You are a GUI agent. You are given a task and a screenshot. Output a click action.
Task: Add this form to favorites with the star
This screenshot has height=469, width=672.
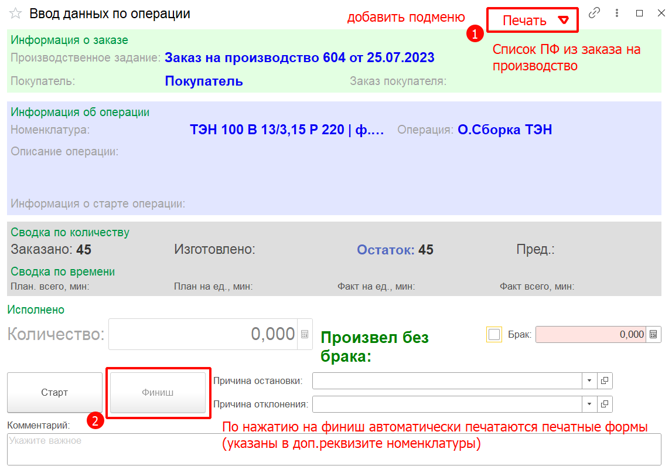click(16, 13)
